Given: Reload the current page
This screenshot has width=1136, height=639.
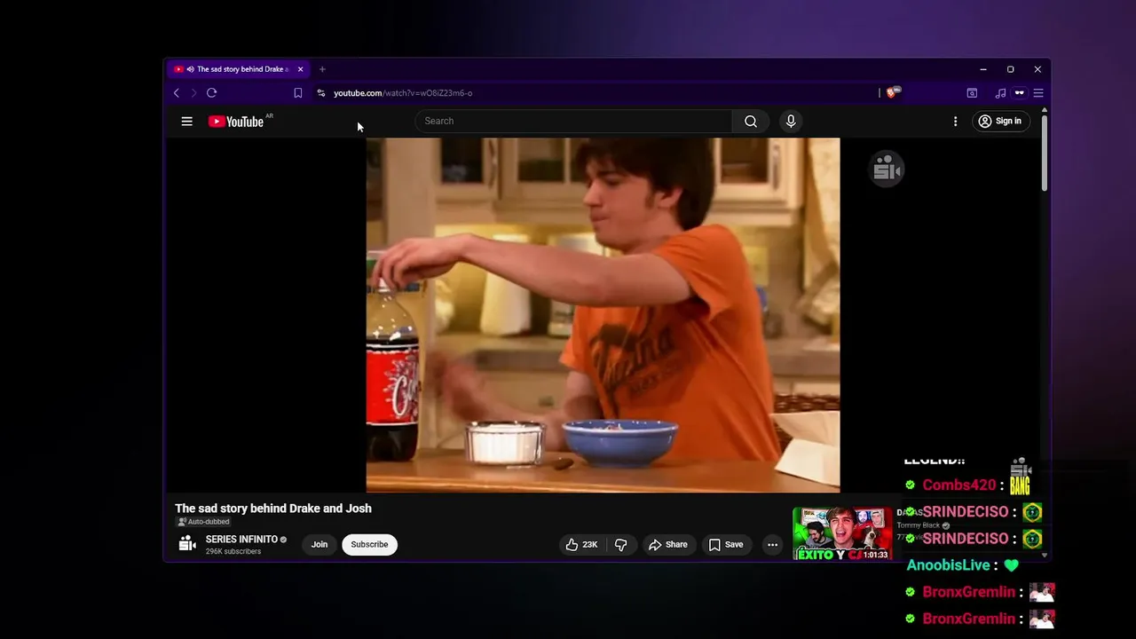Looking at the screenshot, I should tap(211, 93).
